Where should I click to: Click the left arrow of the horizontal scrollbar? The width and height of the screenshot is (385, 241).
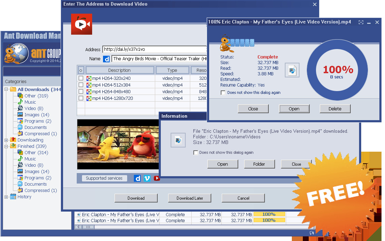pos(78,227)
